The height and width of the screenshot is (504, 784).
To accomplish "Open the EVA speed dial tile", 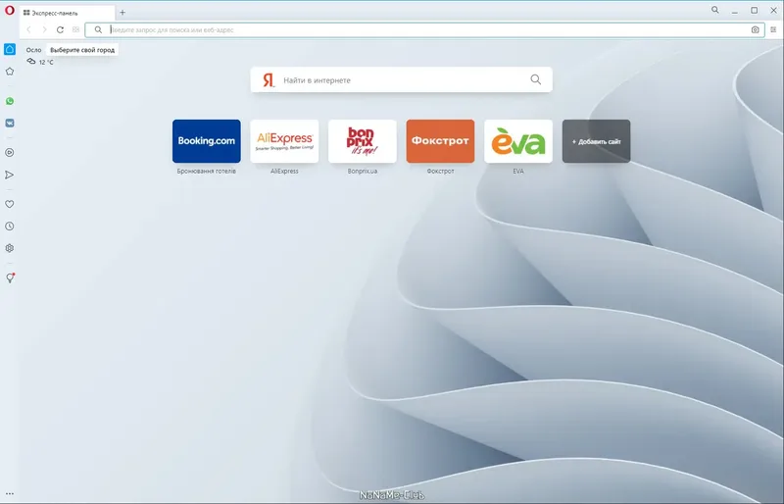I will coord(518,141).
